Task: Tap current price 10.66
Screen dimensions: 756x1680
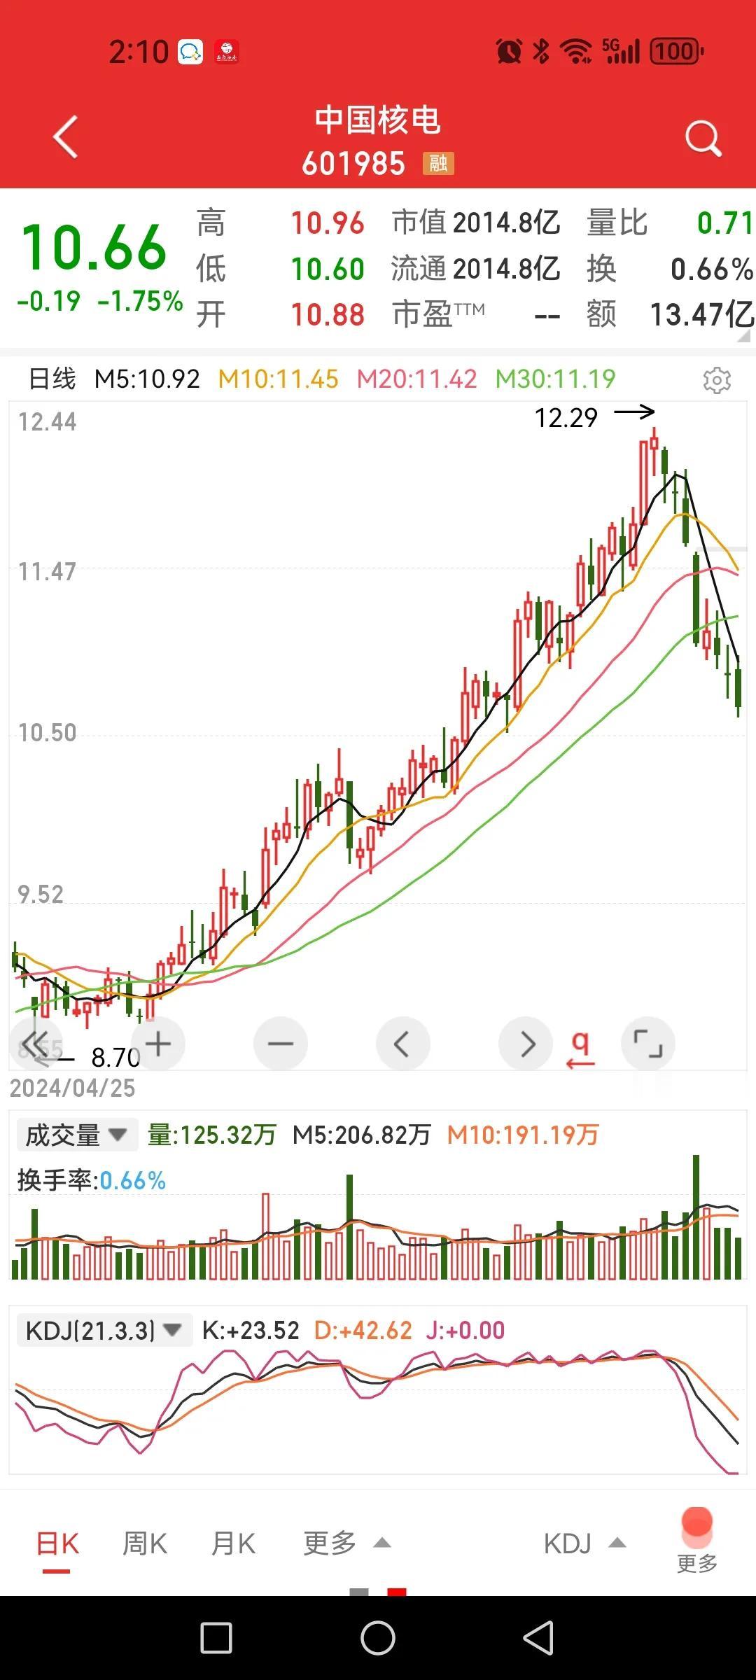Action: (94, 248)
